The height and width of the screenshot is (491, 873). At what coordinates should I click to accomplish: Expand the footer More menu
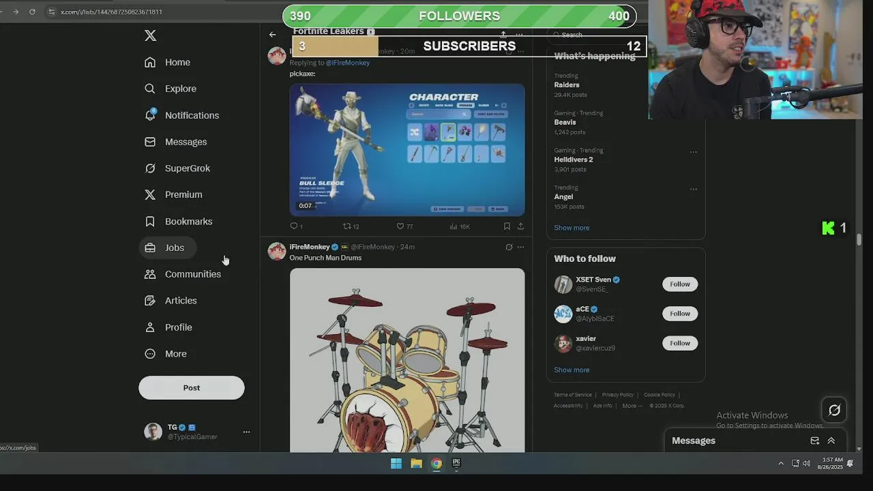632,406
